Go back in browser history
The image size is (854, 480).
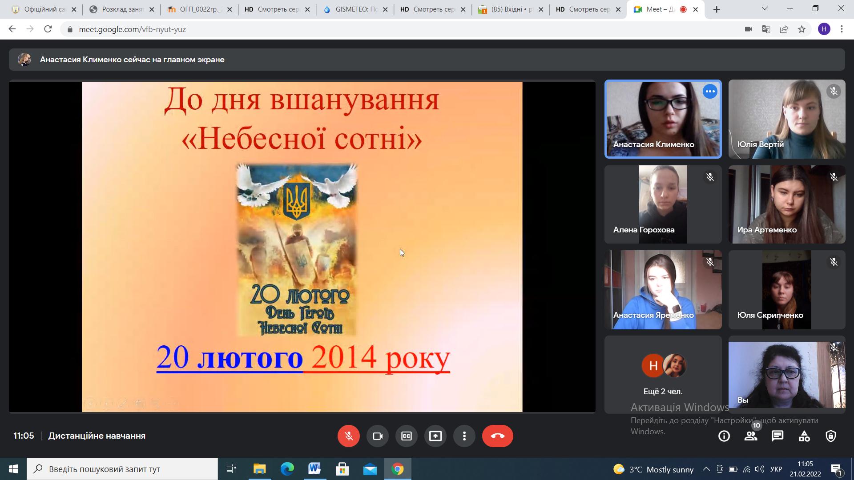click(x=12, y=29)
